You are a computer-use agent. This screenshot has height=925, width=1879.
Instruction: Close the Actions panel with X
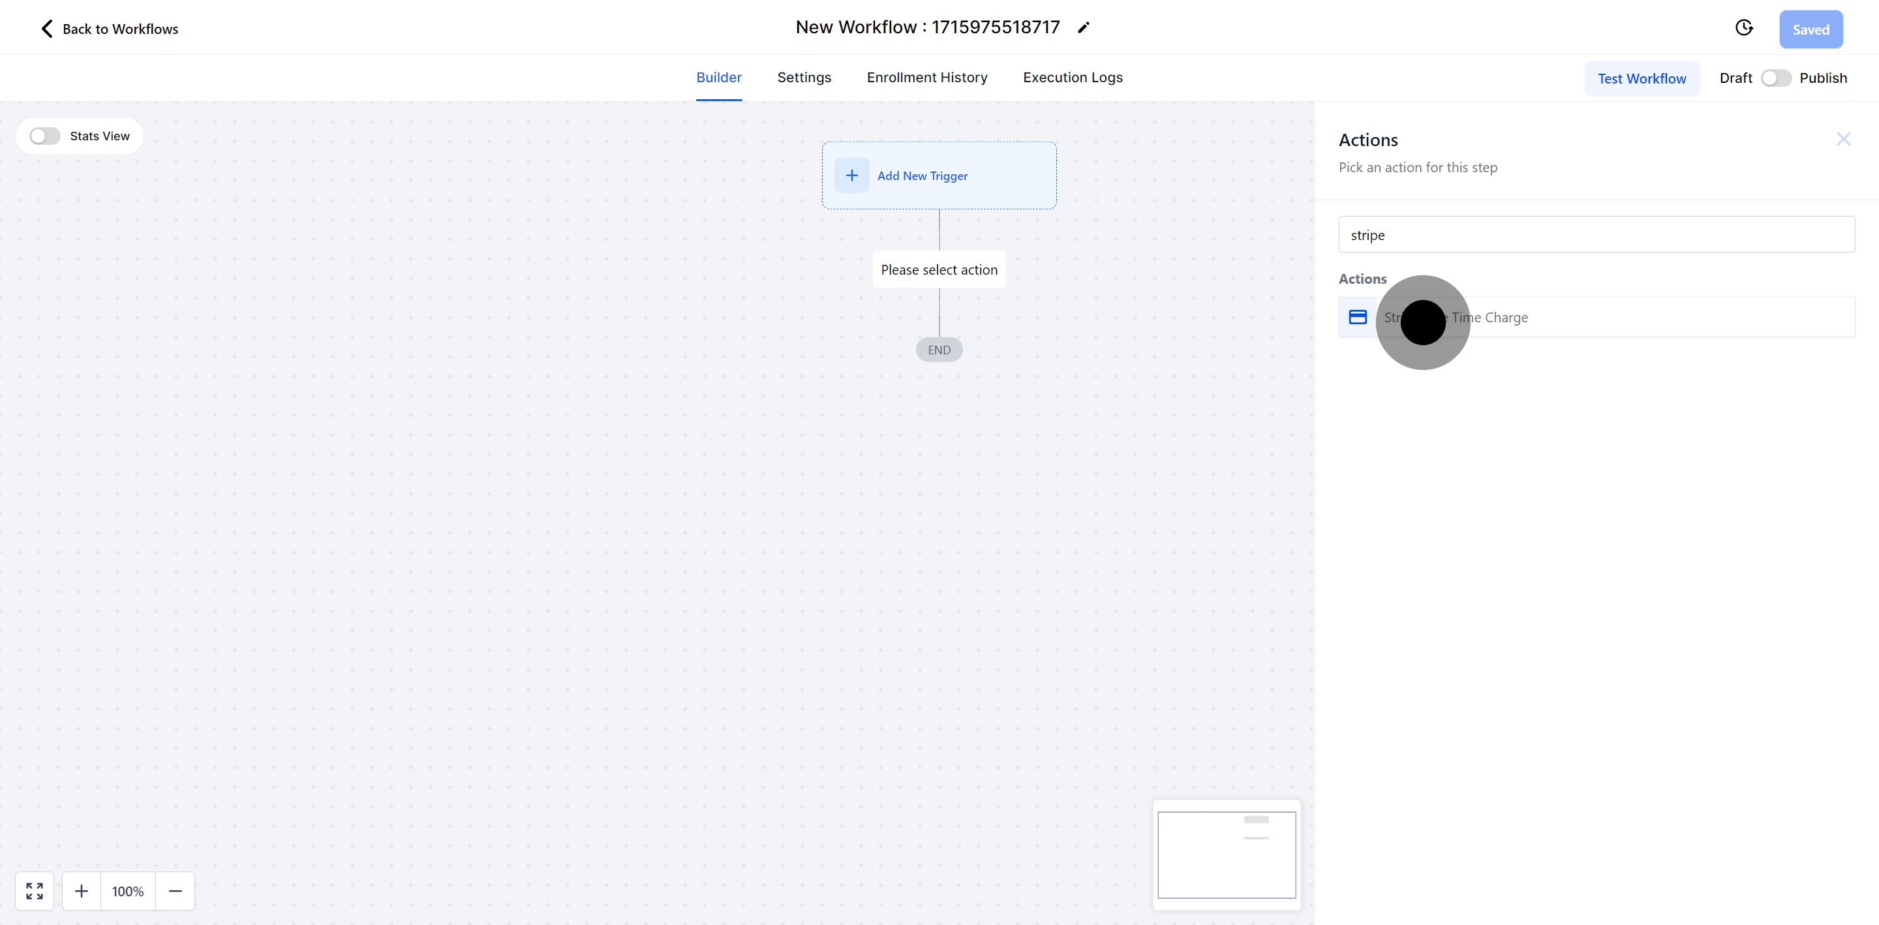[1843, 140]
